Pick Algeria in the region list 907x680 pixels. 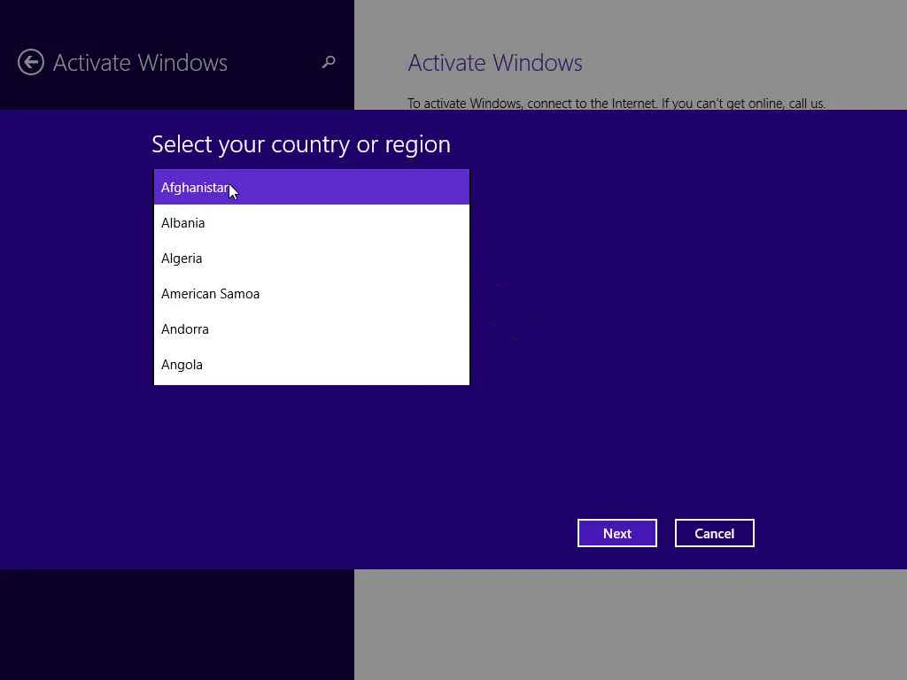point(311,259)
